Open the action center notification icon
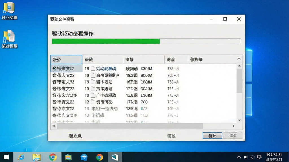 click(259, 157)
